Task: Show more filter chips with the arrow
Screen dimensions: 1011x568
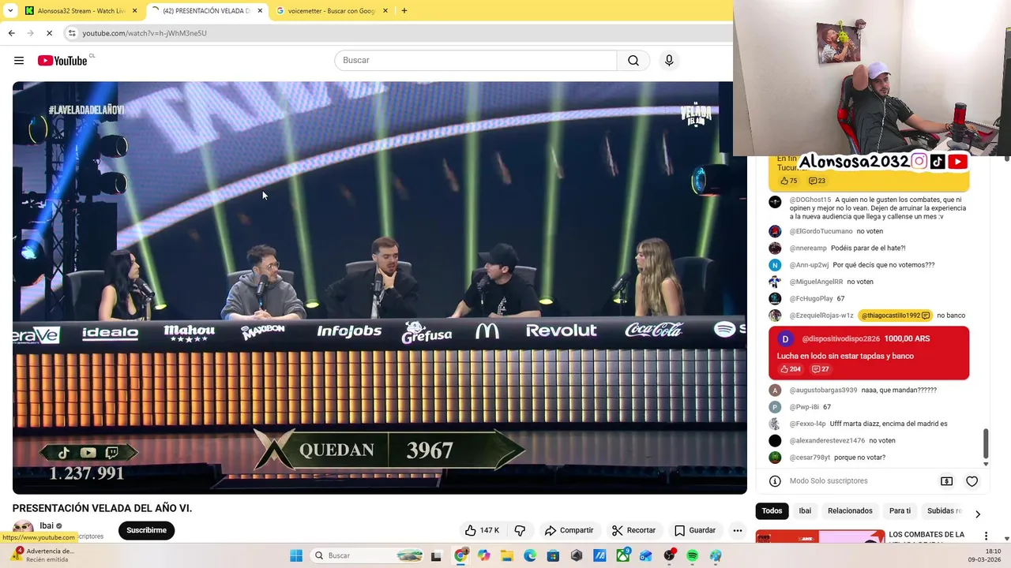Action: (x=978, y=514)
